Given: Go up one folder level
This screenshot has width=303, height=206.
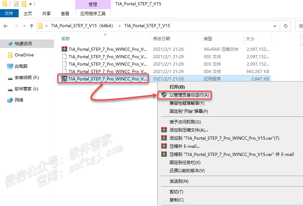Looking at the screenshot, I should pos(32,26).
